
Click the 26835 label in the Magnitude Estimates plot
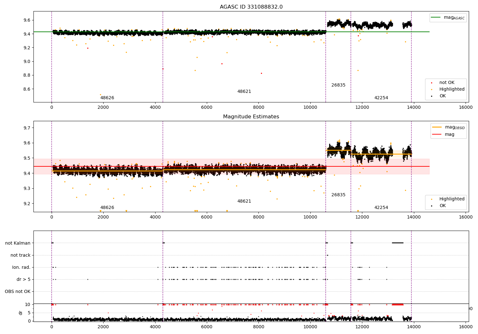pyautogui.click(x=338, y=195)
